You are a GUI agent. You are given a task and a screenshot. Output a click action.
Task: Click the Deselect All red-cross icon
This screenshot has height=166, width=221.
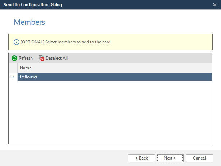coord(41,58)
